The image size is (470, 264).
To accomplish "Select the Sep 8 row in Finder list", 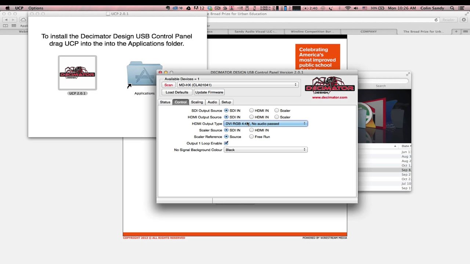I will point(384,170).
